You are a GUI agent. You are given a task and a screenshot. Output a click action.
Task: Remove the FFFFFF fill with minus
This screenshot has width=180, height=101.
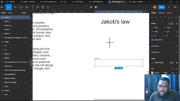tap(177, 73)
